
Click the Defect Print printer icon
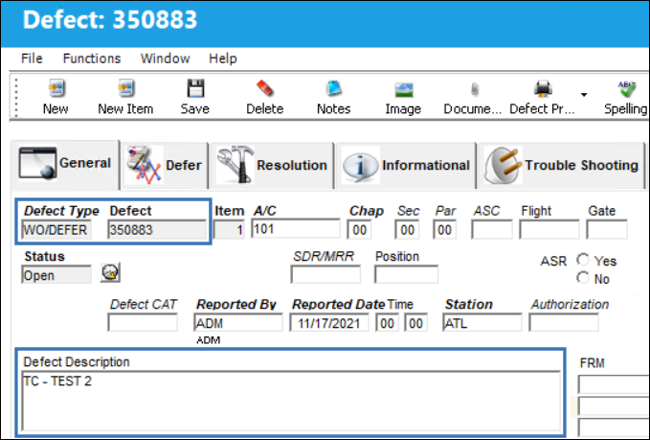pos(542,88)
